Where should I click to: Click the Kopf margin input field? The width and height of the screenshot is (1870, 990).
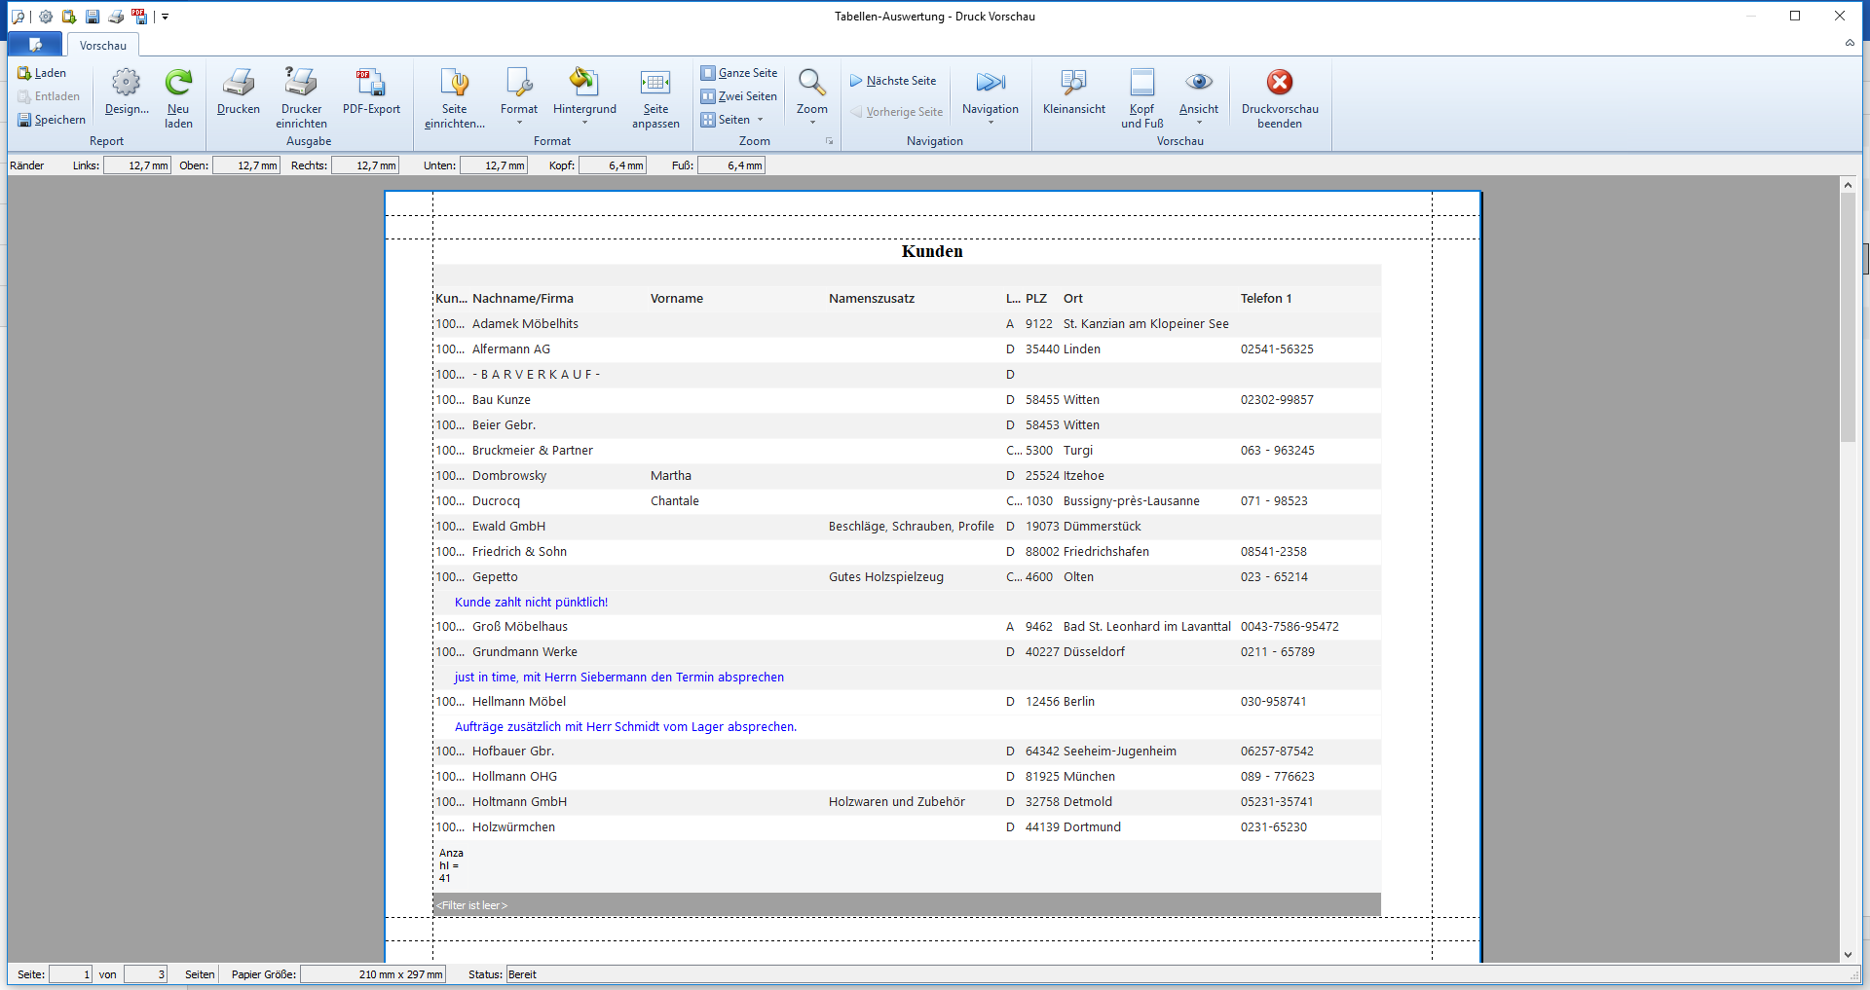point(613,165)
